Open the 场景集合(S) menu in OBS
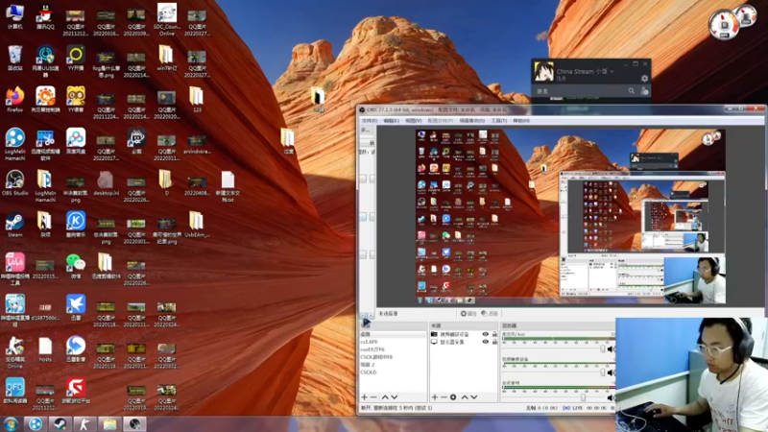 tap(471, 121)
